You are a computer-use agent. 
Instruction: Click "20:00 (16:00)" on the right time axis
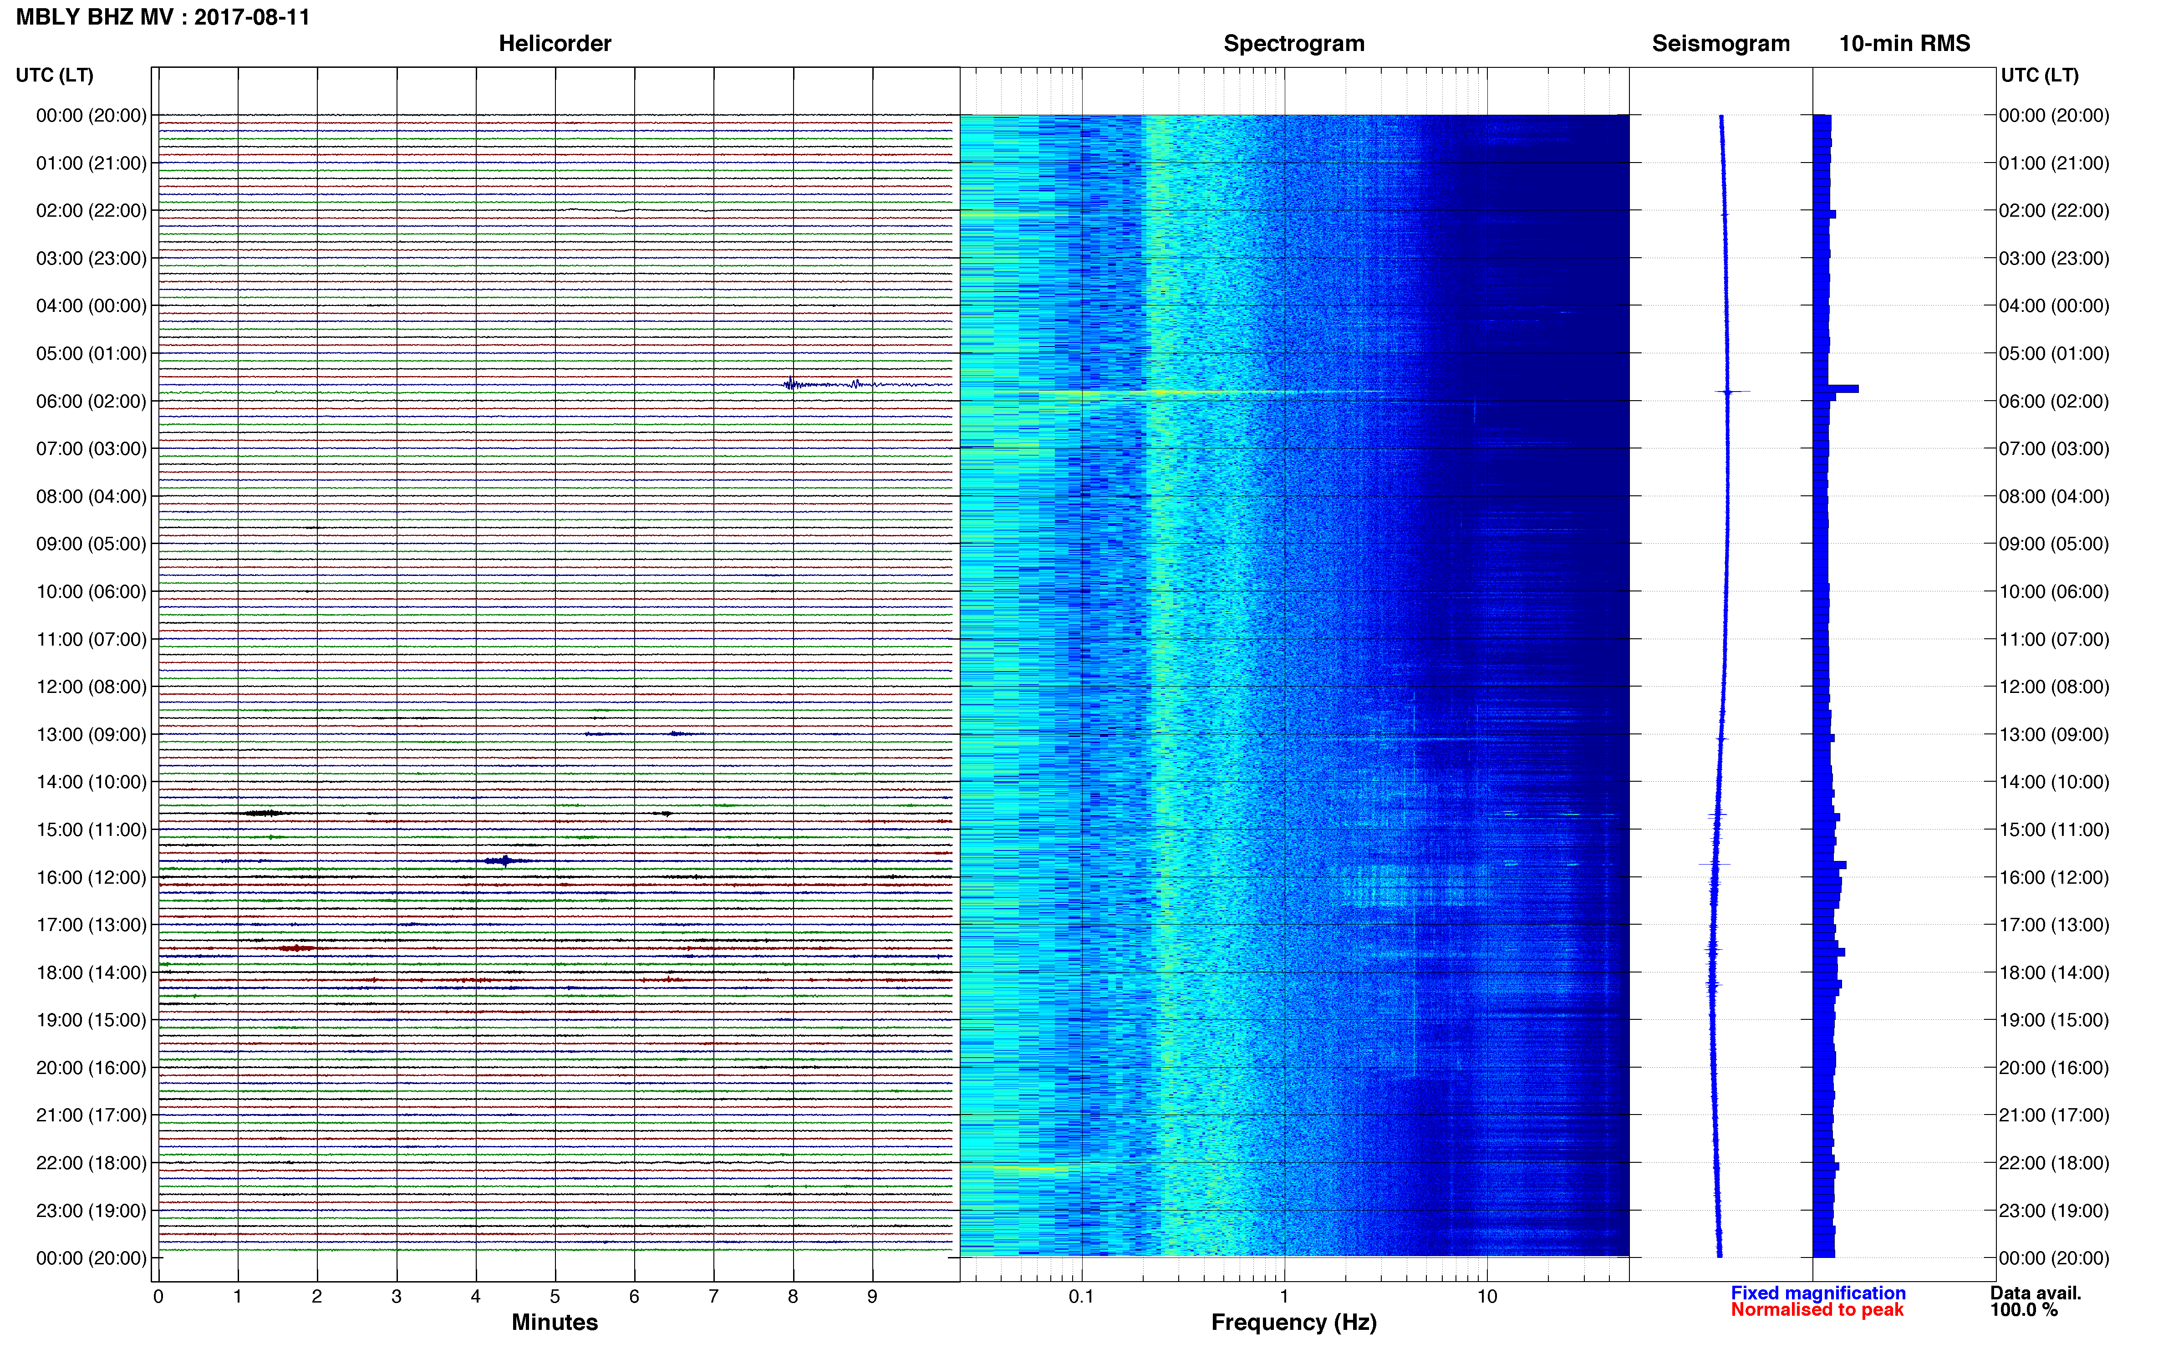point(2054,1068)
